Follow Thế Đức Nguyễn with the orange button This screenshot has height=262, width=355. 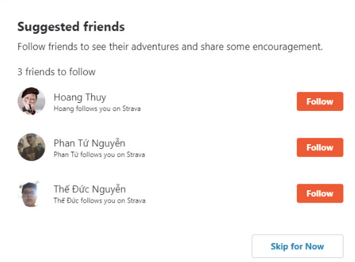(x=320, y=194)
